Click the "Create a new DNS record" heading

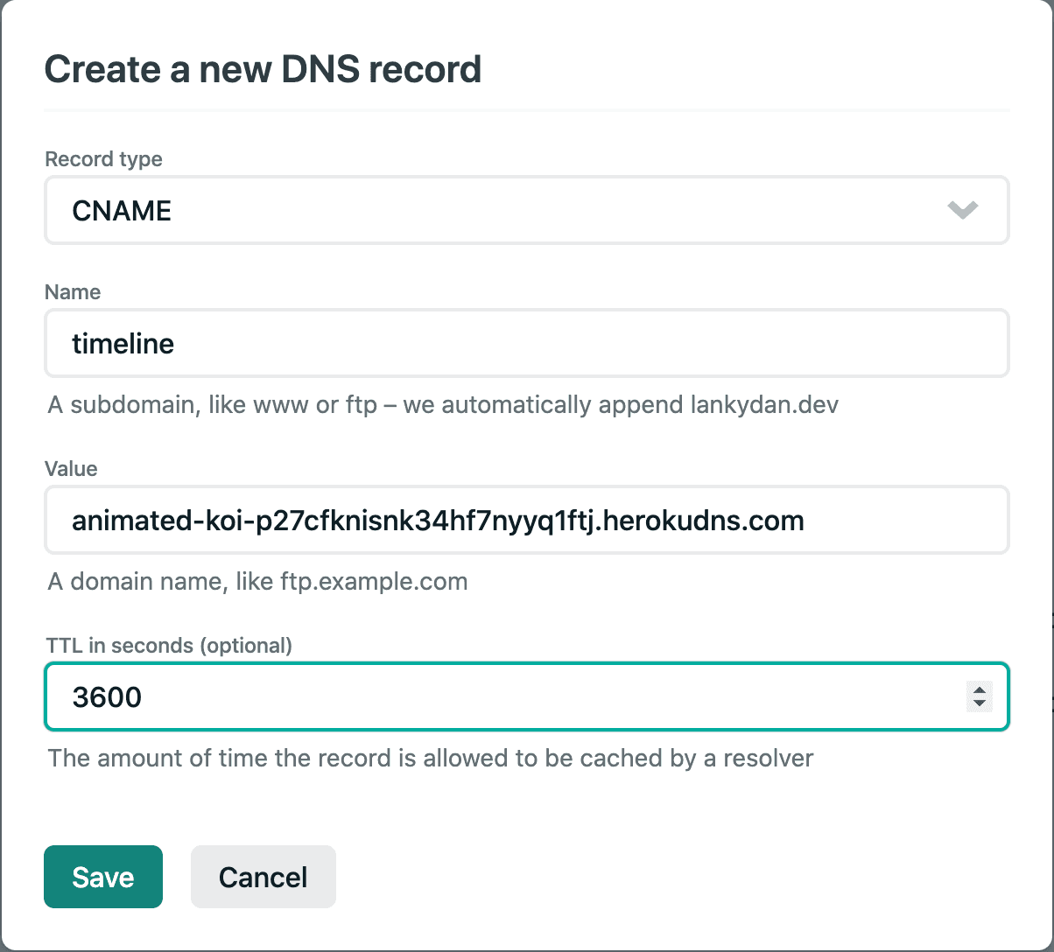(x=263, y=69)
